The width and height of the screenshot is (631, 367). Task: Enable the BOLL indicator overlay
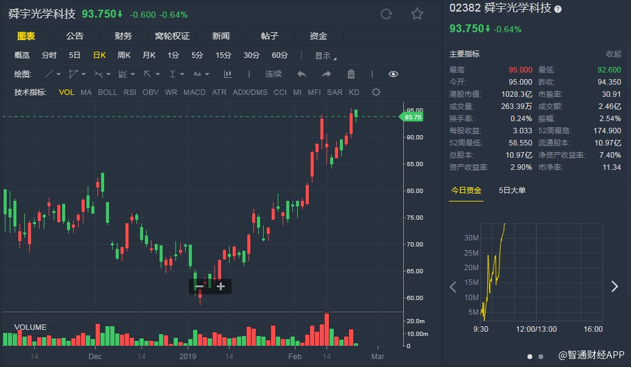coord(107,93)
